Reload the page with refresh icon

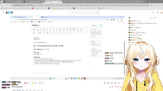8,5
